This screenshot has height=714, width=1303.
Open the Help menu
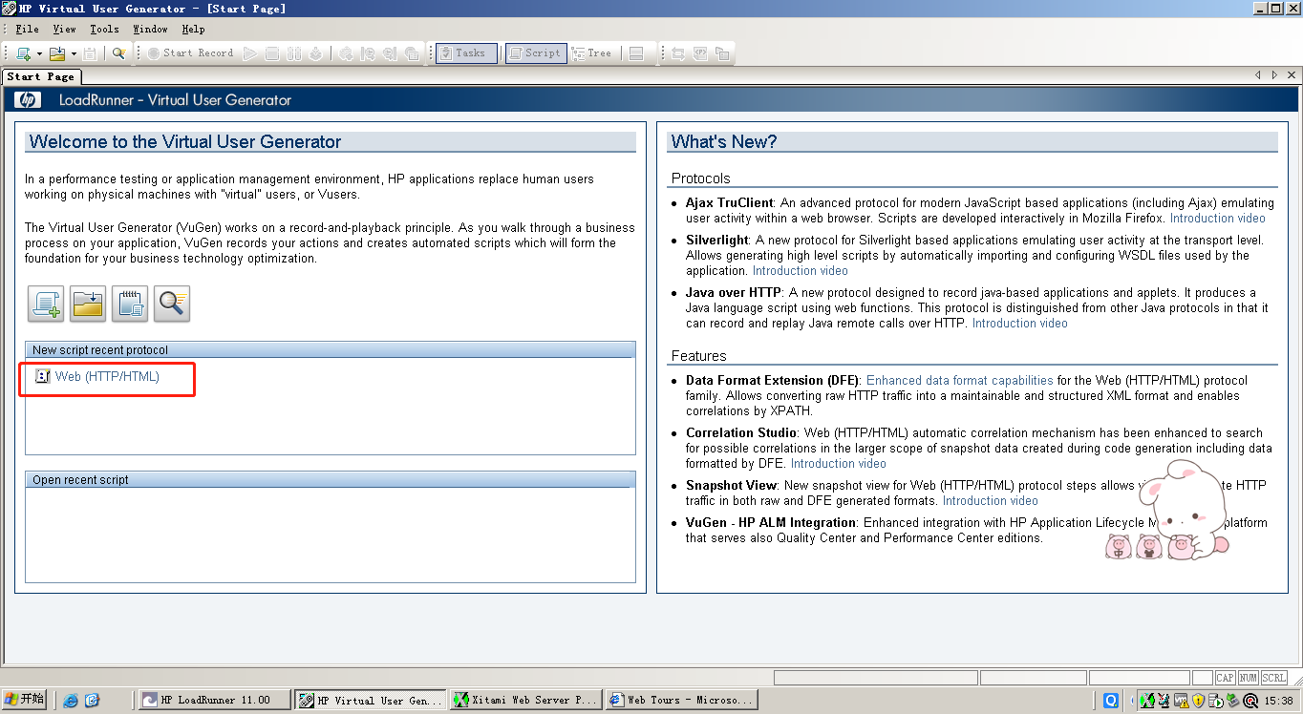pos(193,30)
